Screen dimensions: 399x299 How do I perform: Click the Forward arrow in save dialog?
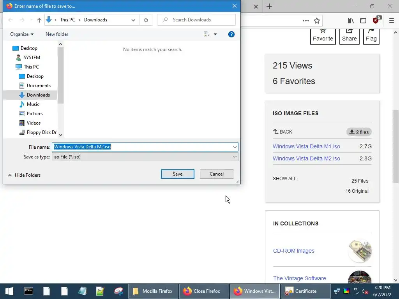click(22, 20)
